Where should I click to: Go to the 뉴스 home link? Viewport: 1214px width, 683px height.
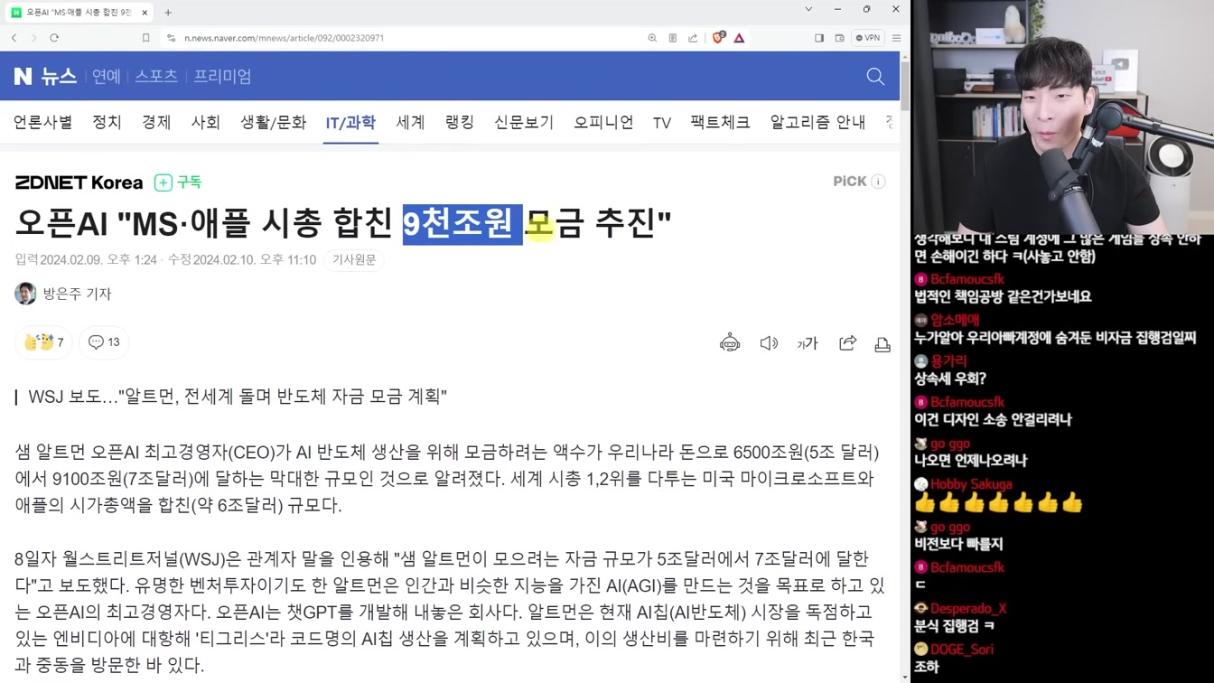point(59,77)
